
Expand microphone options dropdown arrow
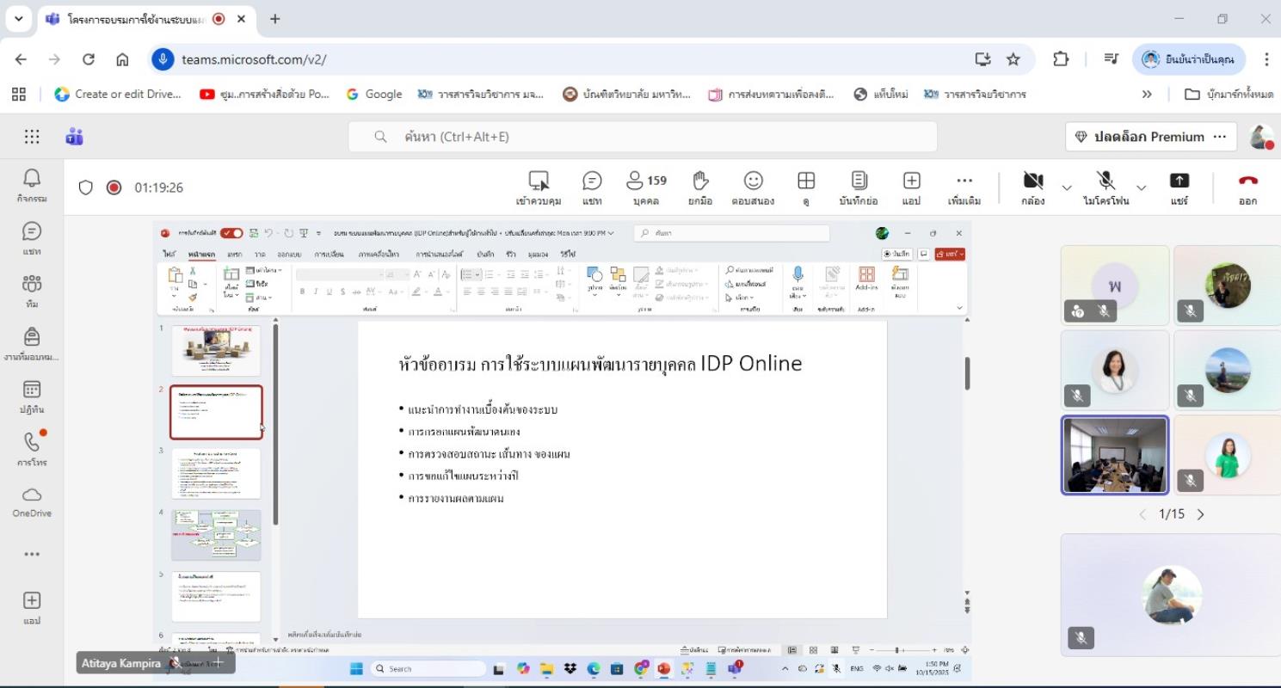pyautogui.click(x=1142, y=187)
